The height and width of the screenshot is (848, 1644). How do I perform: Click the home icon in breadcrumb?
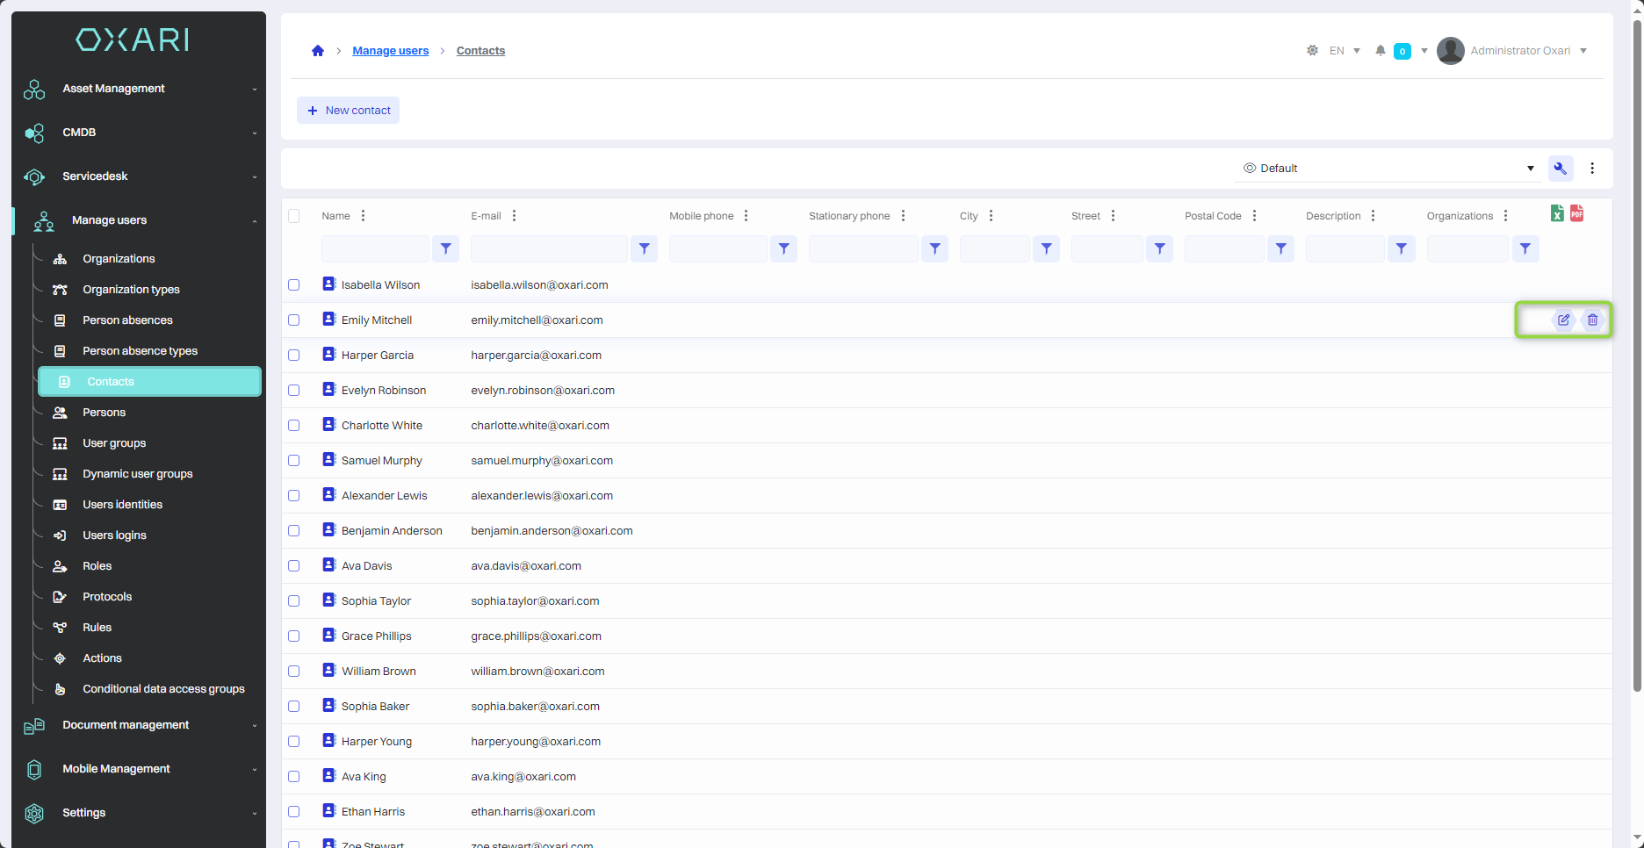318,51
